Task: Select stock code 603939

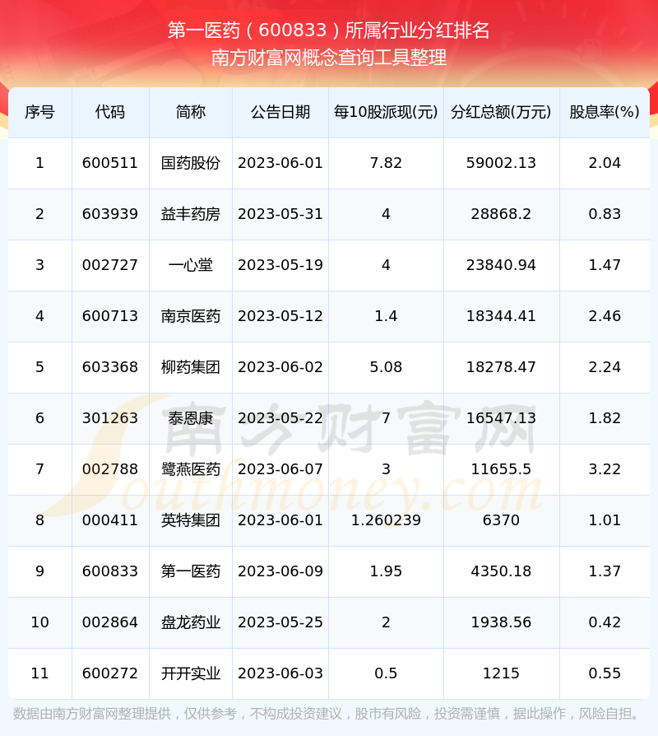Action: click(x=110, y=214)
